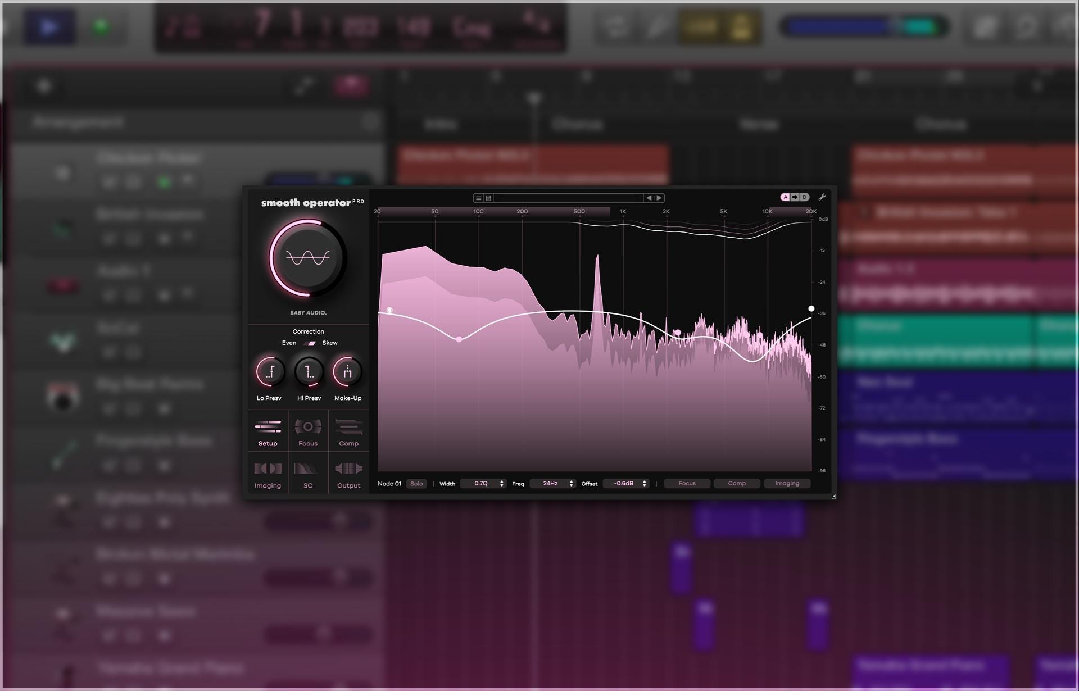Viewport: 1079px width, 691px height.
Task: Open the SC sidechain panel tab
Action: 308,474
